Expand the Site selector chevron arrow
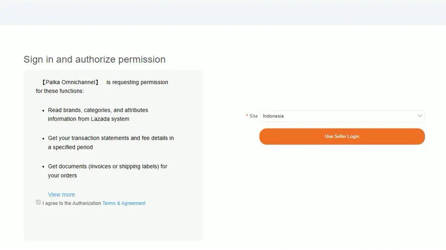Viewport: 446px width, 250px height. (420, 116)
